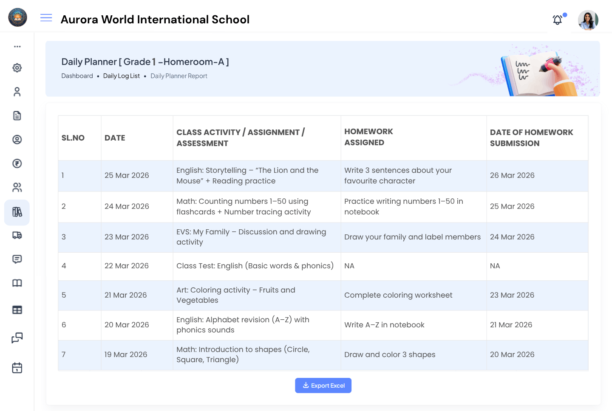612x411 pixels.
Task: Collapse the sidebar with the hamburger menu
Action: click(46, 17)
